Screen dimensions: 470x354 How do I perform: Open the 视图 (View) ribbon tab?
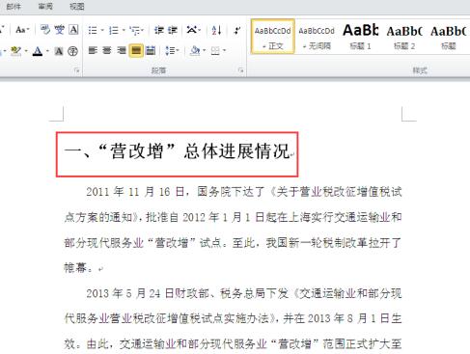tap(77, 6)
